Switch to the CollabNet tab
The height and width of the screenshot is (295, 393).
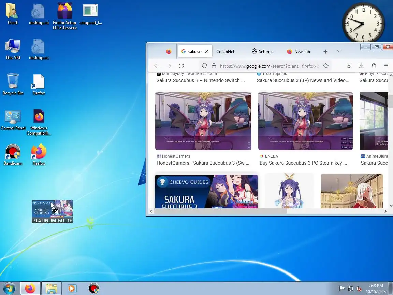[x=225, y=51]
